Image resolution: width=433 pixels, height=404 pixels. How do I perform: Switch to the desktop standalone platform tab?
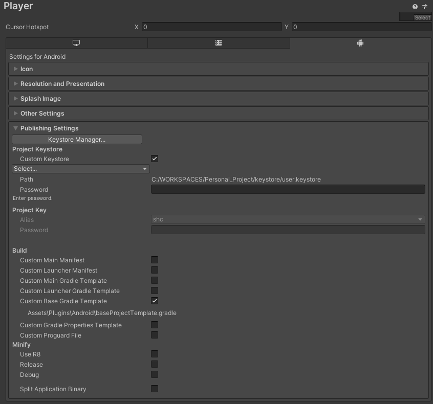tap(76, 43)
